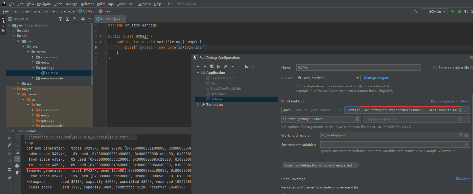This screenshot has width=473, height=194.
Task: Remove configuration with the minus icon in dialog
Action: click(205, 66)
